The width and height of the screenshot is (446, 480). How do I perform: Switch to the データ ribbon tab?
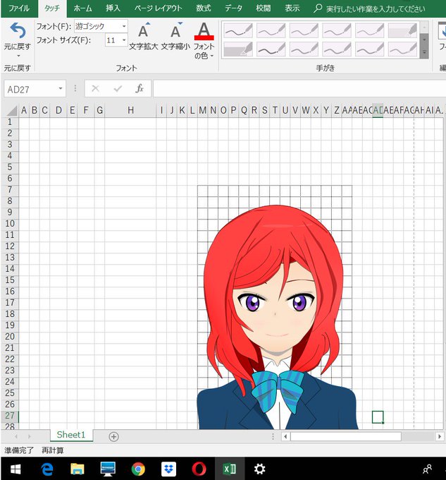click(x=233, y=8)
